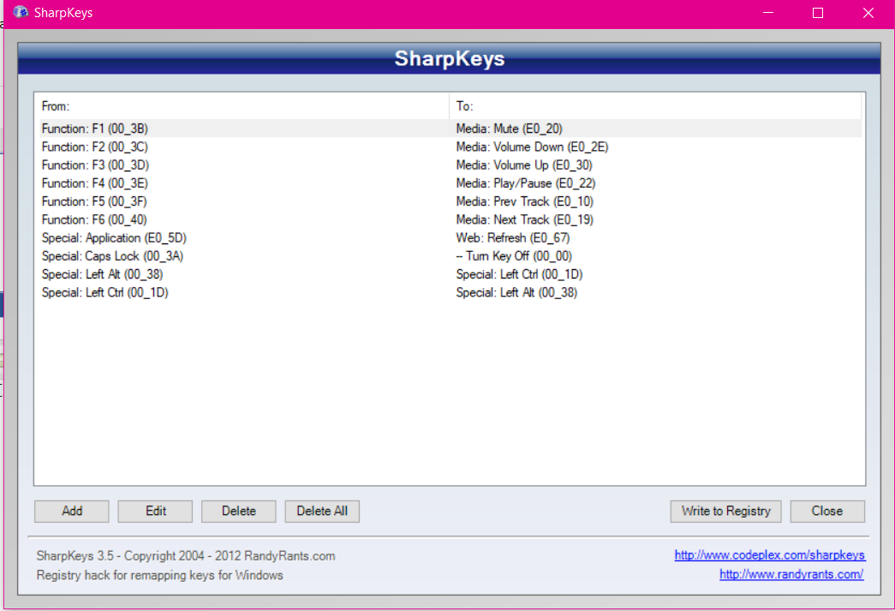This screenshot has height=611, width=895.
Task: Minimize the SharpKeys window
Action: pos(768,13)
